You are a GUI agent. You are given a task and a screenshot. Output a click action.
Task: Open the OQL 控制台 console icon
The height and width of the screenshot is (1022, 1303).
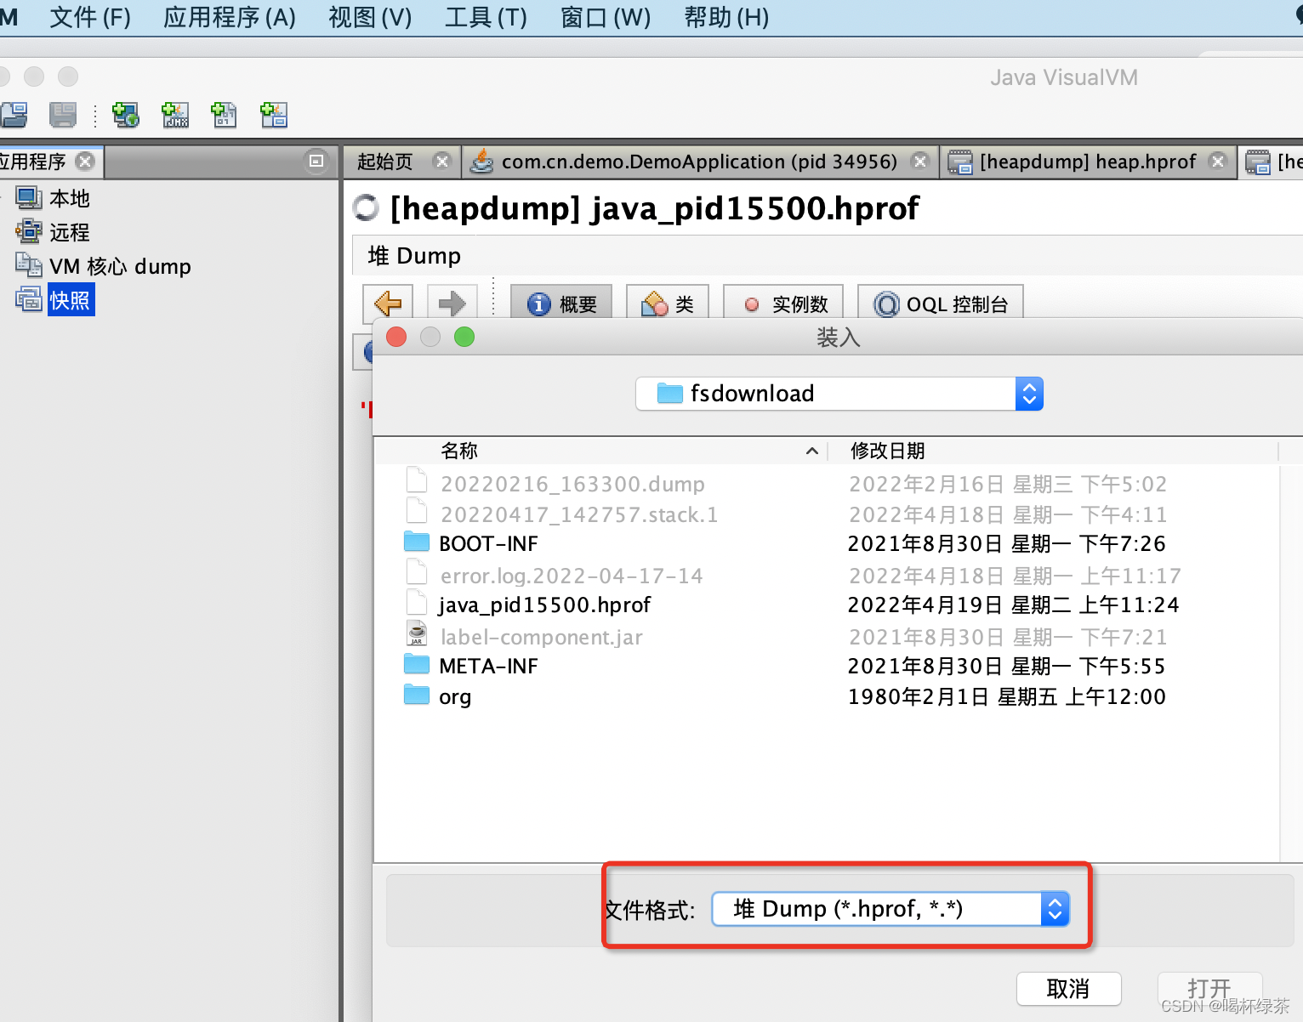(940, 304)
